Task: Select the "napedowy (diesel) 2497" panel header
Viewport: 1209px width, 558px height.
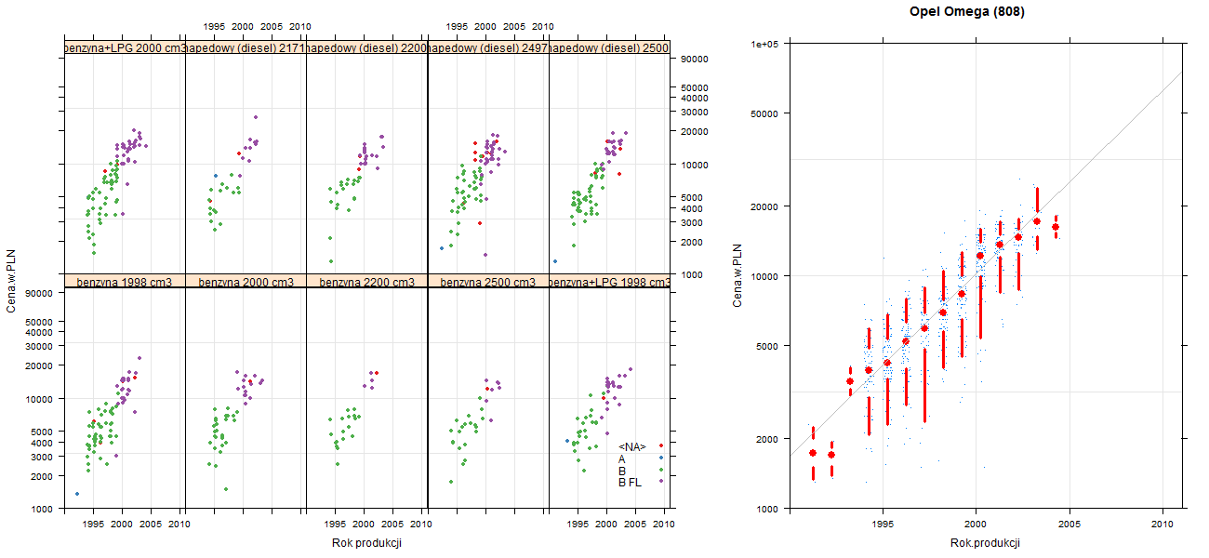Action: (x=488, y=47)
